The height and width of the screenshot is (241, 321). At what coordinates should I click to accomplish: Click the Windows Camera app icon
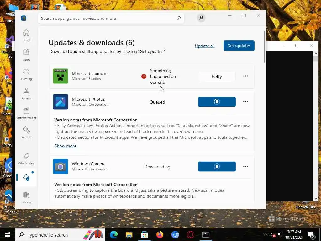coord(61,166)
